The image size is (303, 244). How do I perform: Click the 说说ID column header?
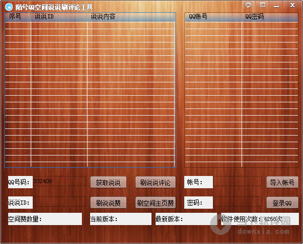point(59,17)
